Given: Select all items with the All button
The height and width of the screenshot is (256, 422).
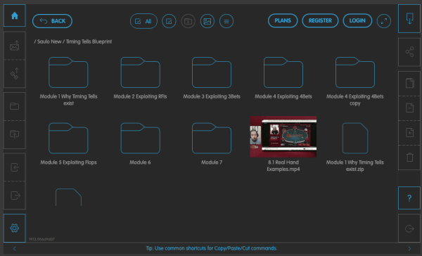Looking at the screenshot, I should pyautogui.click(x=143, y=21).
